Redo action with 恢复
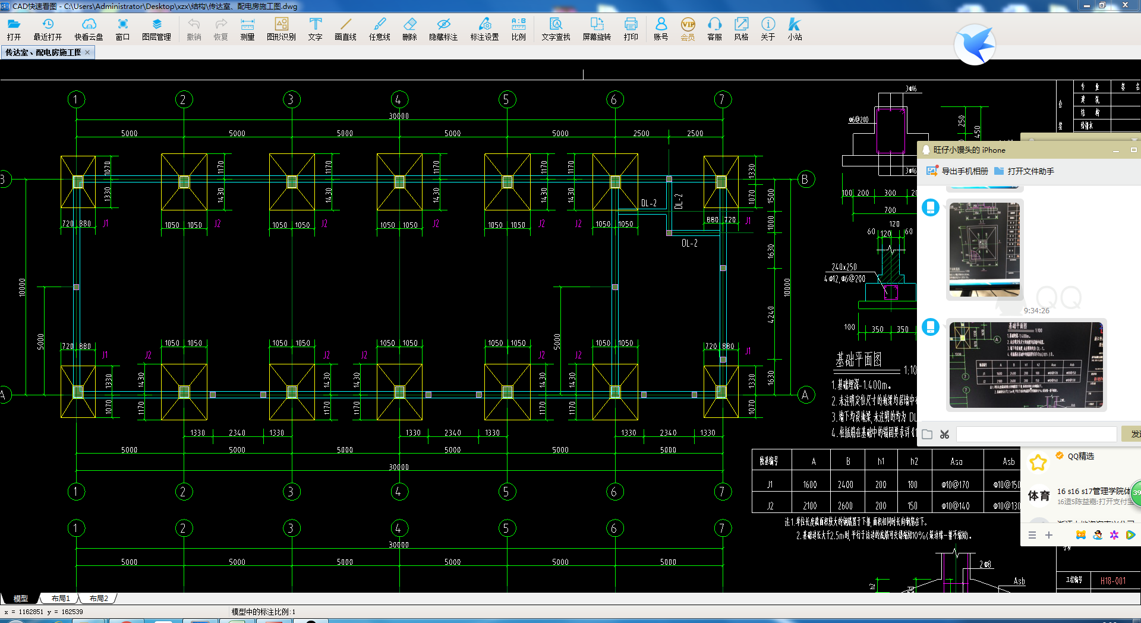1141x623 pixels. 220,29
